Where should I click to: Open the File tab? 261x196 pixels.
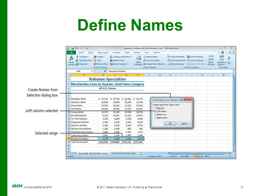coord(71,53)
